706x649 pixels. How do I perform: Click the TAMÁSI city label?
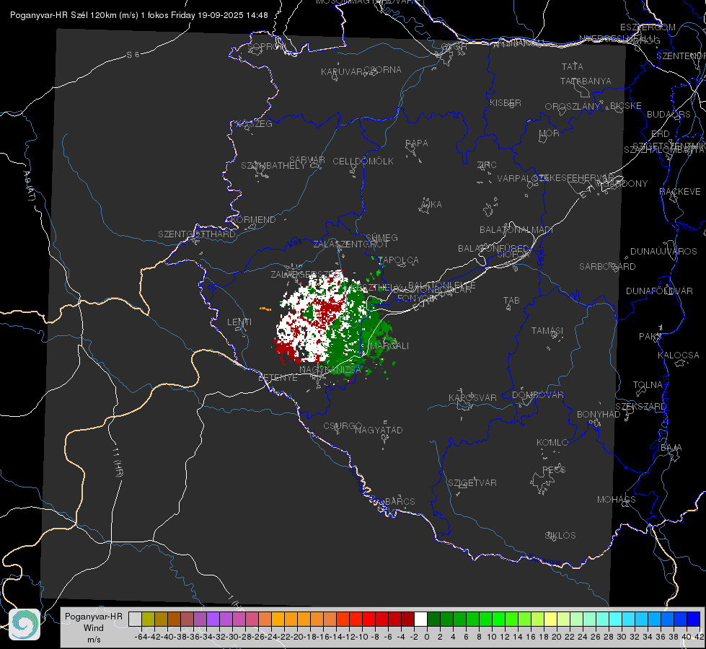[547, 331]
